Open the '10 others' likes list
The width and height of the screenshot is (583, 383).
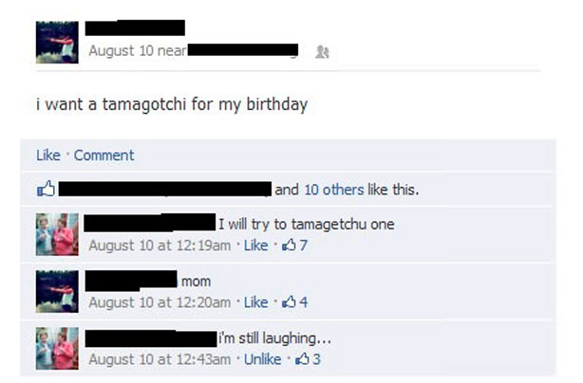[334, 190]
